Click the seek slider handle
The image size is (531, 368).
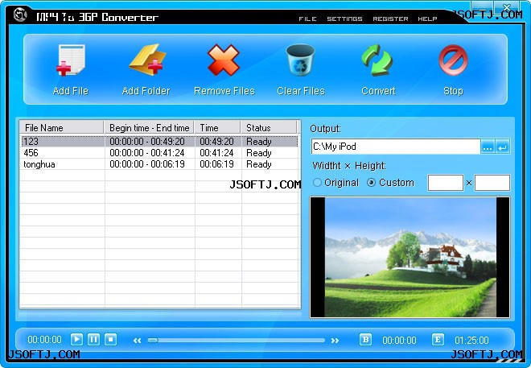tap(153, 340)
